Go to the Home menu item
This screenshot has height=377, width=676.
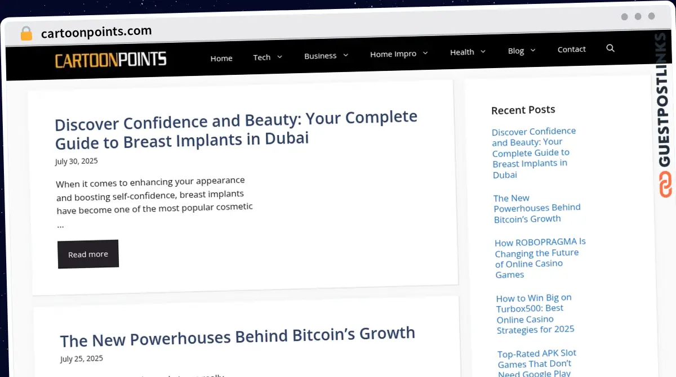[x=221, y=58]
